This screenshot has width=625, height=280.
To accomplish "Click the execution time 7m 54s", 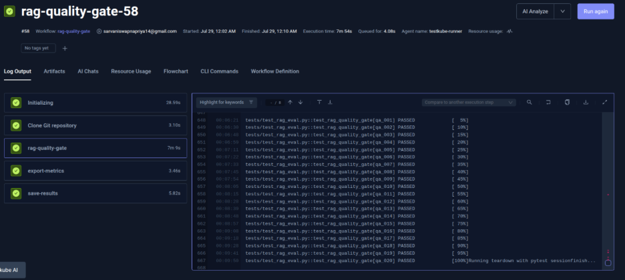I will tap(345, 31).
